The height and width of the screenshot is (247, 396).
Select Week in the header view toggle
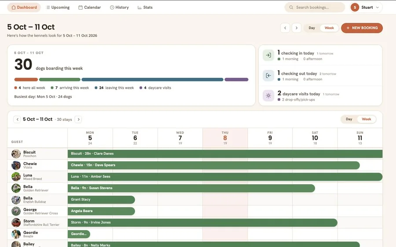(x=329, y=28)
